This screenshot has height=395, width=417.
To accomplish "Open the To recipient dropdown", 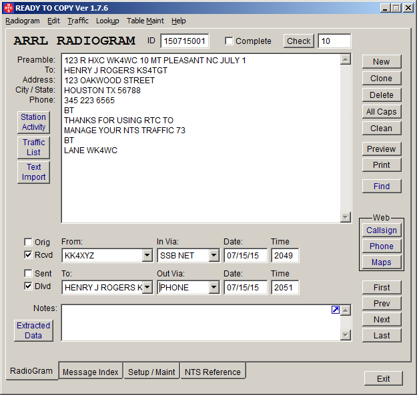I will pyautogui.click(x=147, y=287).
